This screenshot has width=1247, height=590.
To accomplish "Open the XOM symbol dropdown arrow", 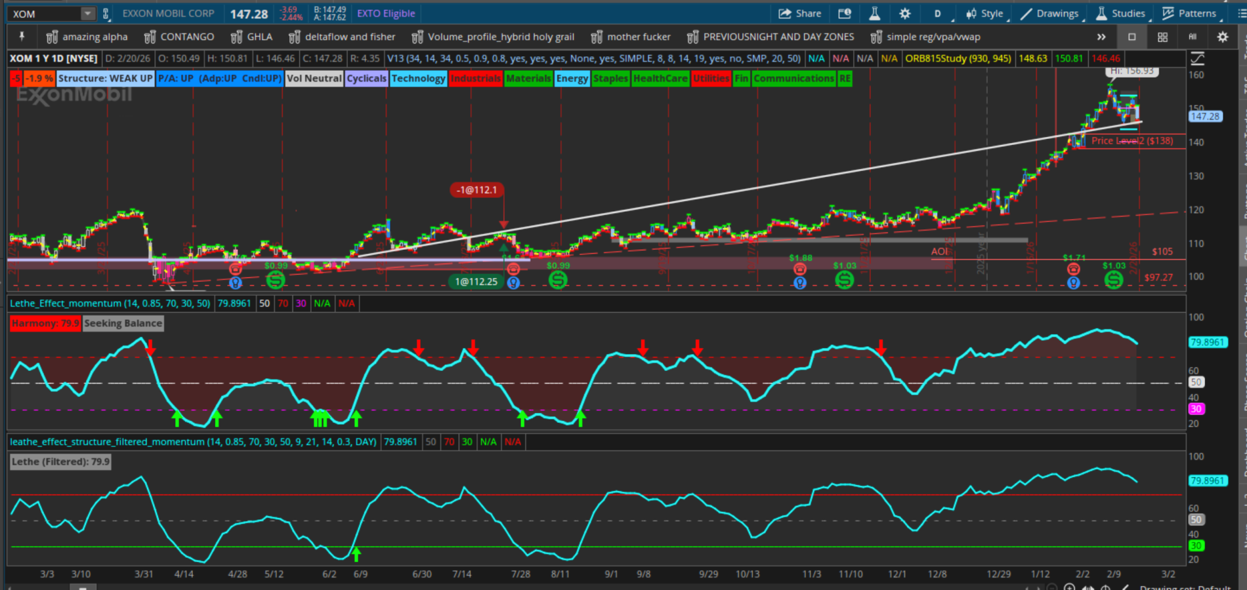I will click(87, 13).
